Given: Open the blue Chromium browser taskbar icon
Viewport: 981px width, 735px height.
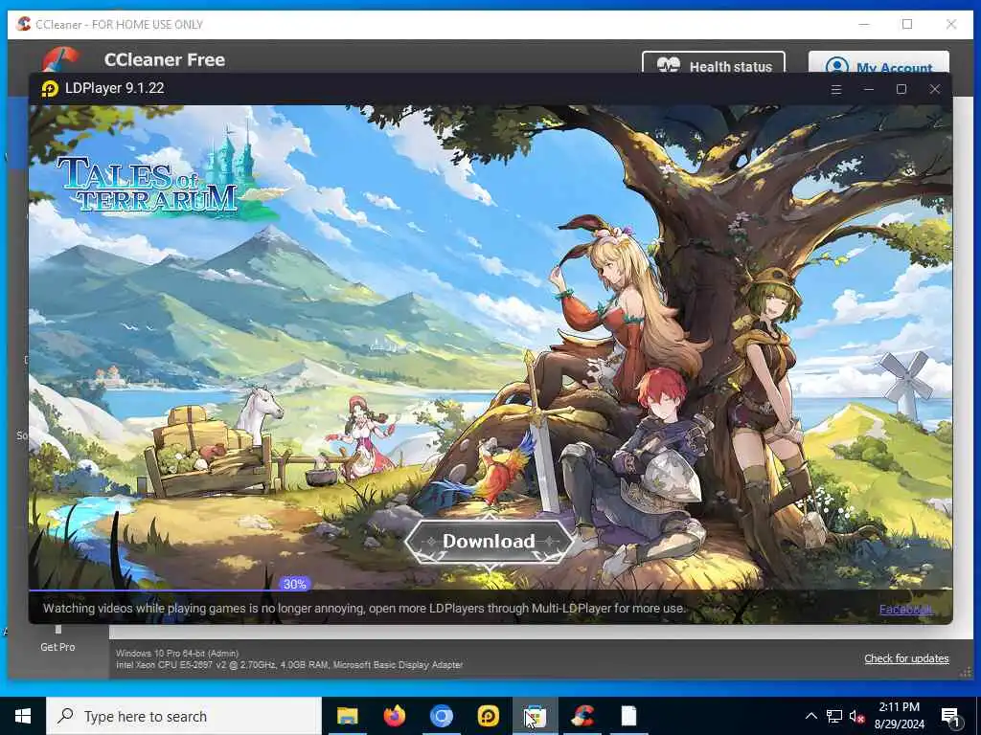Looking at the screenshot, I should (x=441, y=716).
